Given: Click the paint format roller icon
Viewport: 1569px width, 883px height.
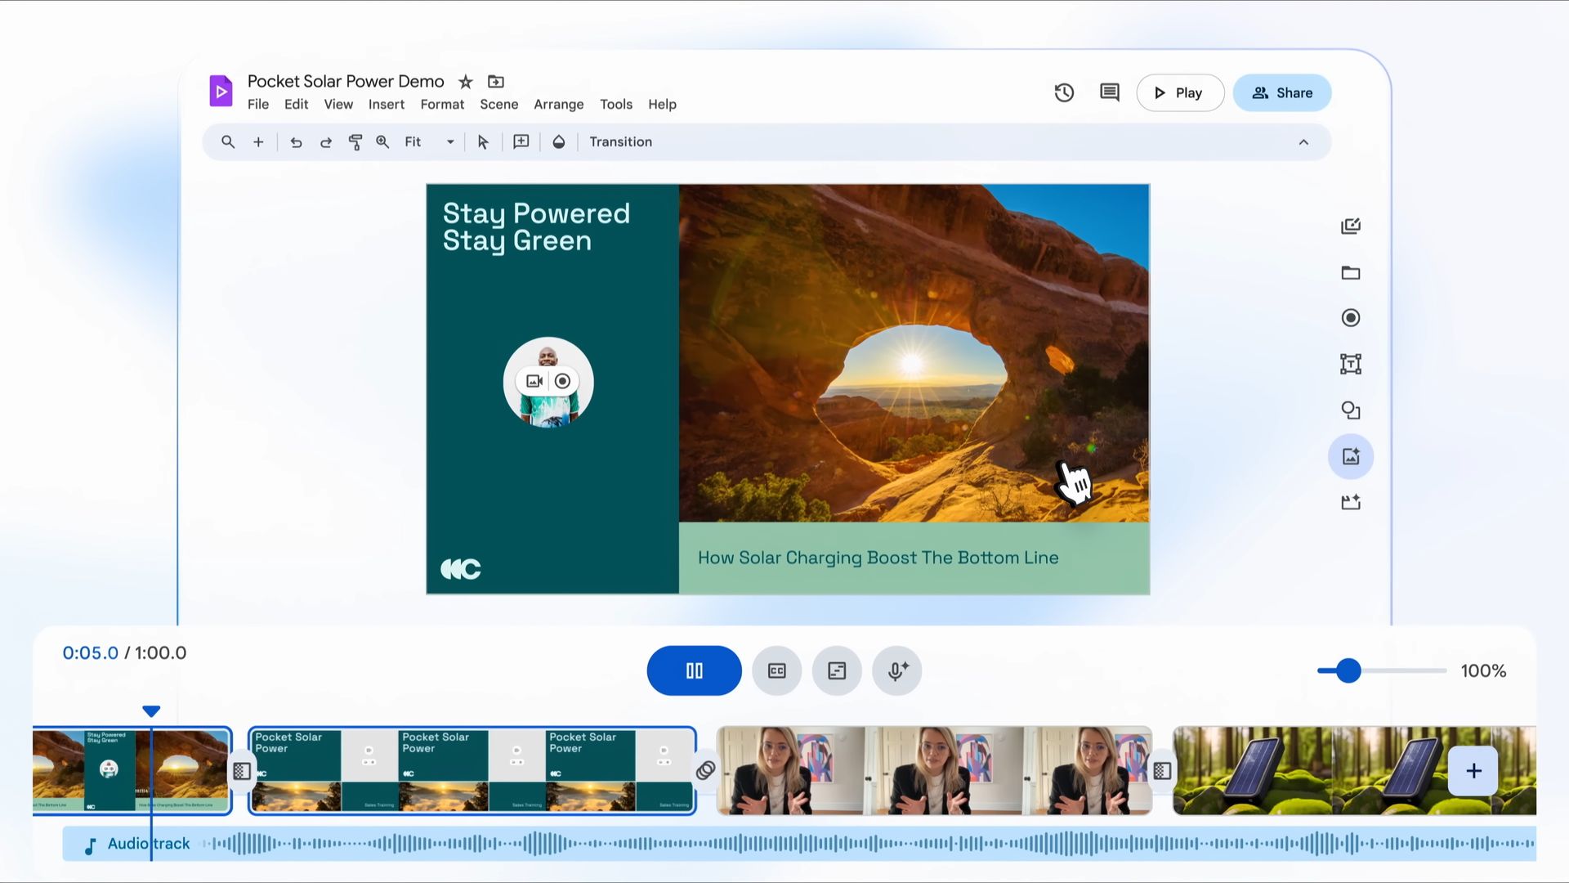Looking at the screenshot, I should coord(355,142).
